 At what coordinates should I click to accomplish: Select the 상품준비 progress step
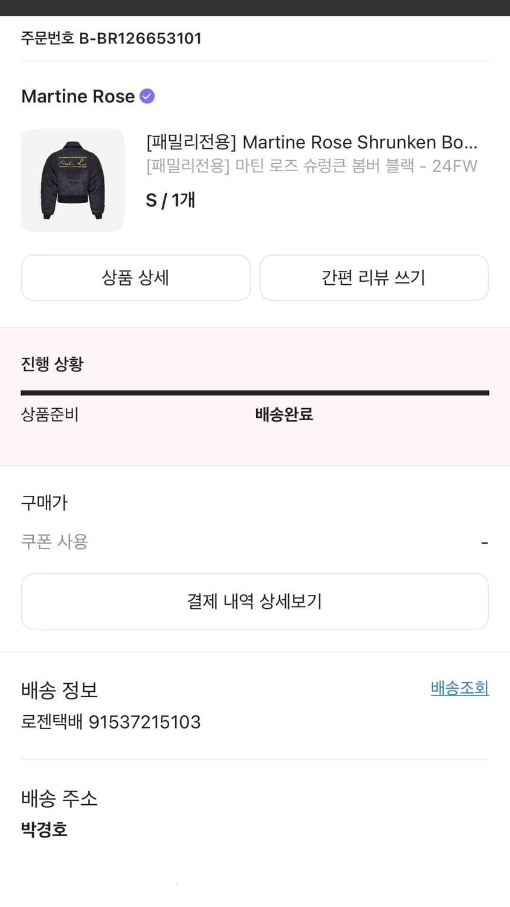click(x=50, y=414)
